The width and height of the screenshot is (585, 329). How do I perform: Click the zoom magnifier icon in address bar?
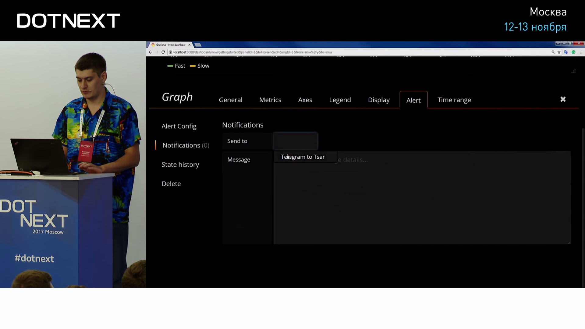click(x=553, y=52)
